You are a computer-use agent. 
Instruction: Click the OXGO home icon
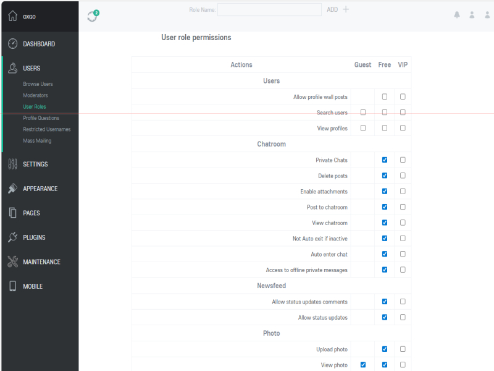[12, 16]
